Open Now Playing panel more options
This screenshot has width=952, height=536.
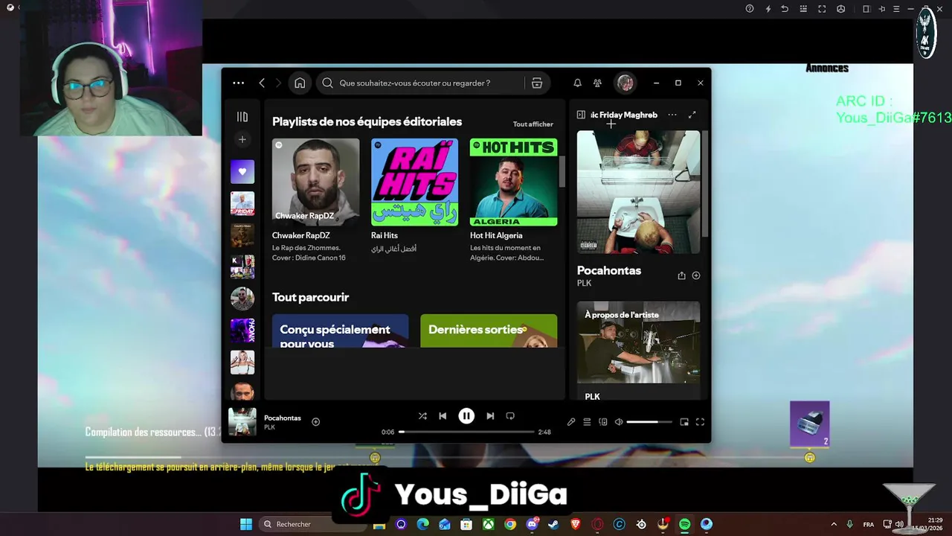(672, 115)
